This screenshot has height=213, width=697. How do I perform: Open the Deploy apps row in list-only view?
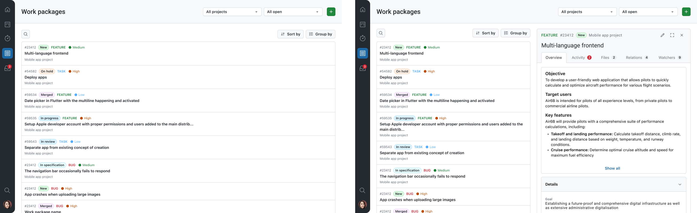tap(178, 77)
